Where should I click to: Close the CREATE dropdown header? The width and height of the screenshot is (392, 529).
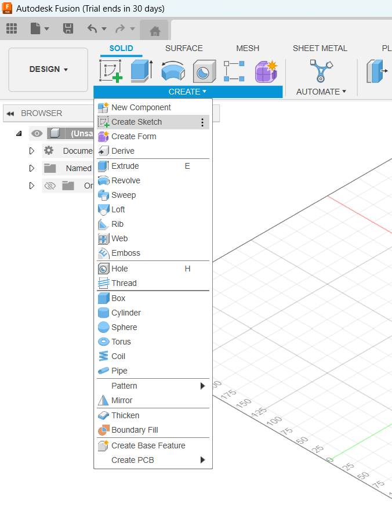tap(188, 92)
